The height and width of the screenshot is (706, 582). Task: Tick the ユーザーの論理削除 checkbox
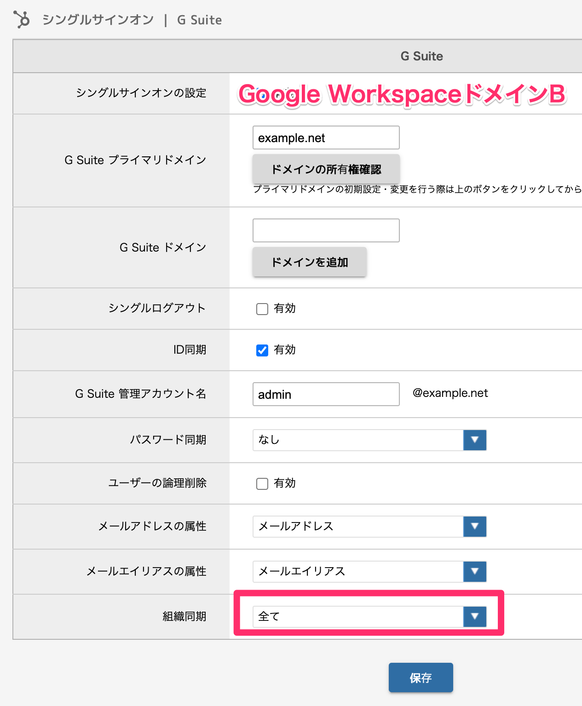[x=262, y=483]
